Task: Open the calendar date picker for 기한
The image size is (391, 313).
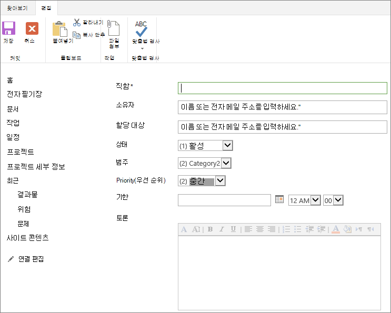Action: [279, 199]
